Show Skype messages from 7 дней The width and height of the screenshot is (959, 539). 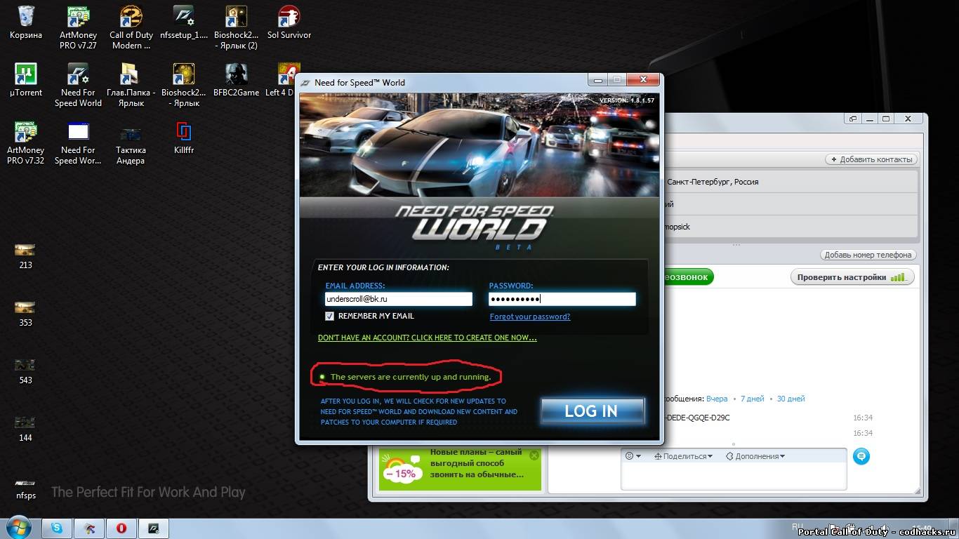click(x=752, y=399)
